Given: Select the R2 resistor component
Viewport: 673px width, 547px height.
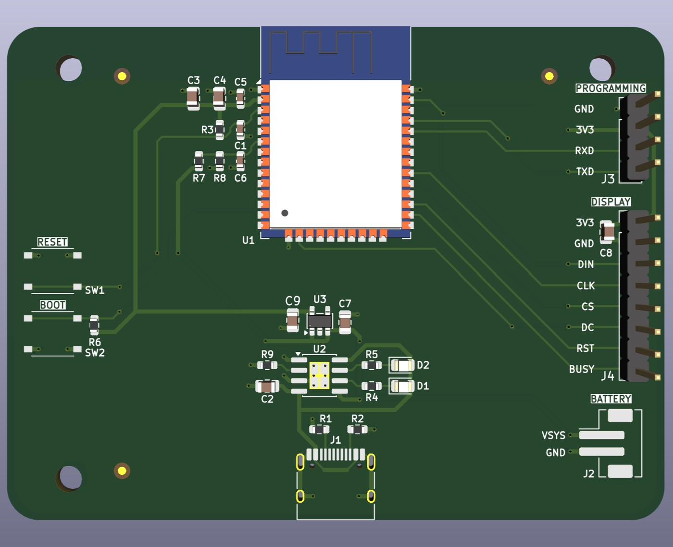Looking at the screenshot, I should pos(357,429).
